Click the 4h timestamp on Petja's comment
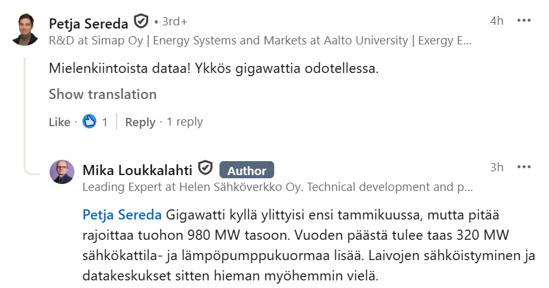The width and height of the screenshot is (549, 288). point(497,21)
